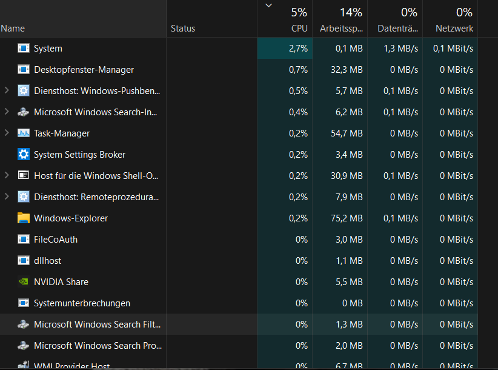Select Diensthost: Windows-Pushben... row name
The height and width of the screenshot is (370, 498).
(x=97, y=91)
